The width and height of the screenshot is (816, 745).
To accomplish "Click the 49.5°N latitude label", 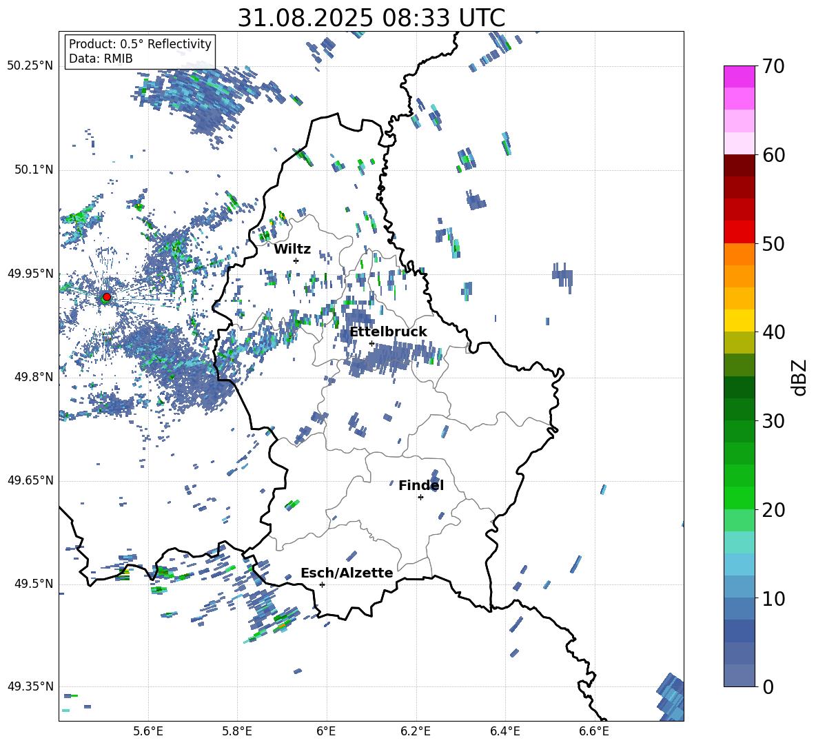I will click(34, 583).
